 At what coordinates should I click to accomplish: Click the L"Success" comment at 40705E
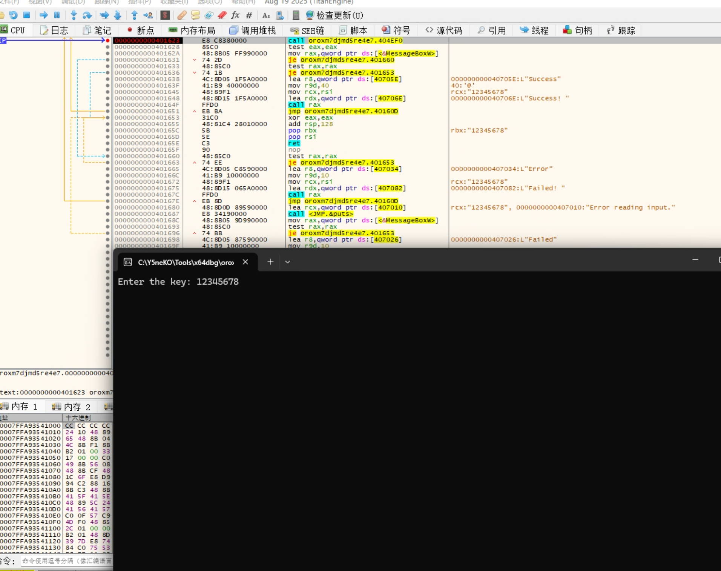pos(506,79)
